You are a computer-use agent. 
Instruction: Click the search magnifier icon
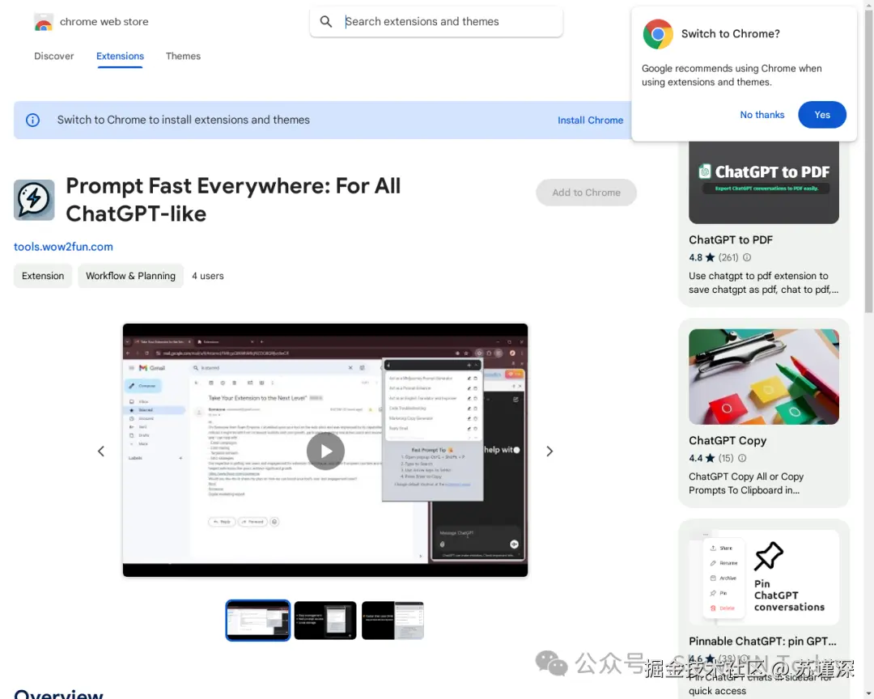[326, 22]
